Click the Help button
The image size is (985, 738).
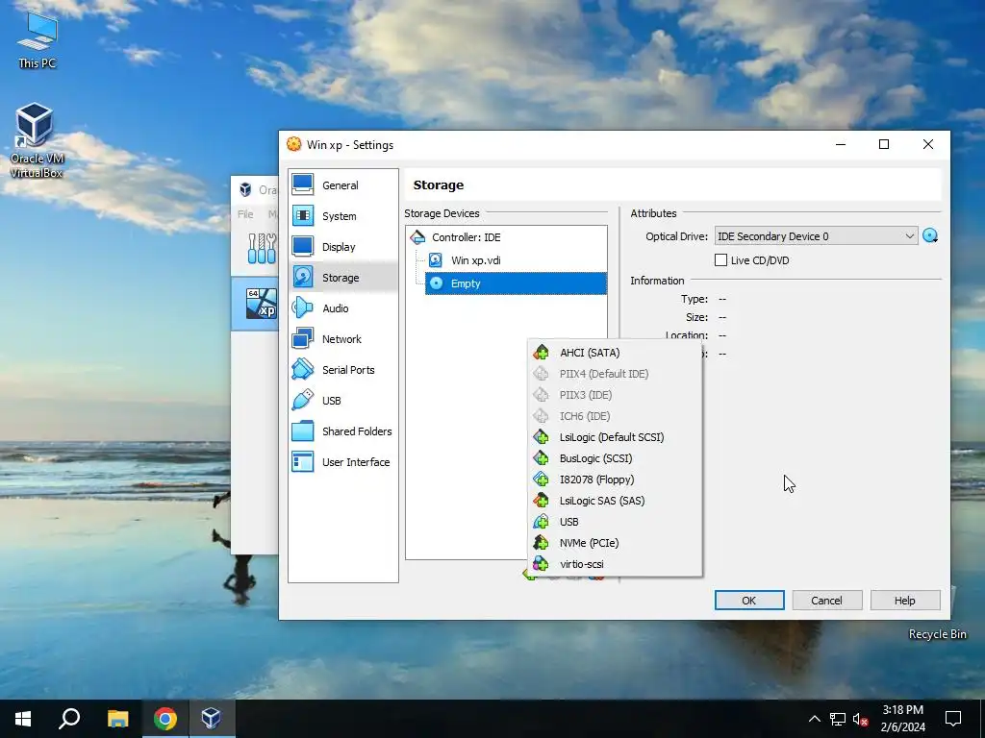(904, 601)
